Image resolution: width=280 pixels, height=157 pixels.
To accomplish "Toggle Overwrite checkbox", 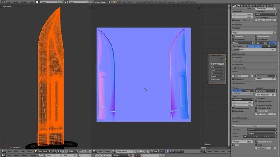I will (233, 36).
